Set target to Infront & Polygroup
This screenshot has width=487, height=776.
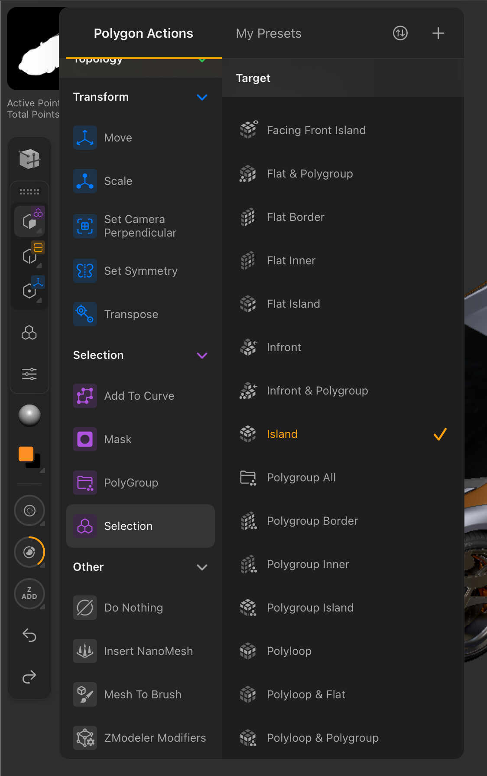343,391
